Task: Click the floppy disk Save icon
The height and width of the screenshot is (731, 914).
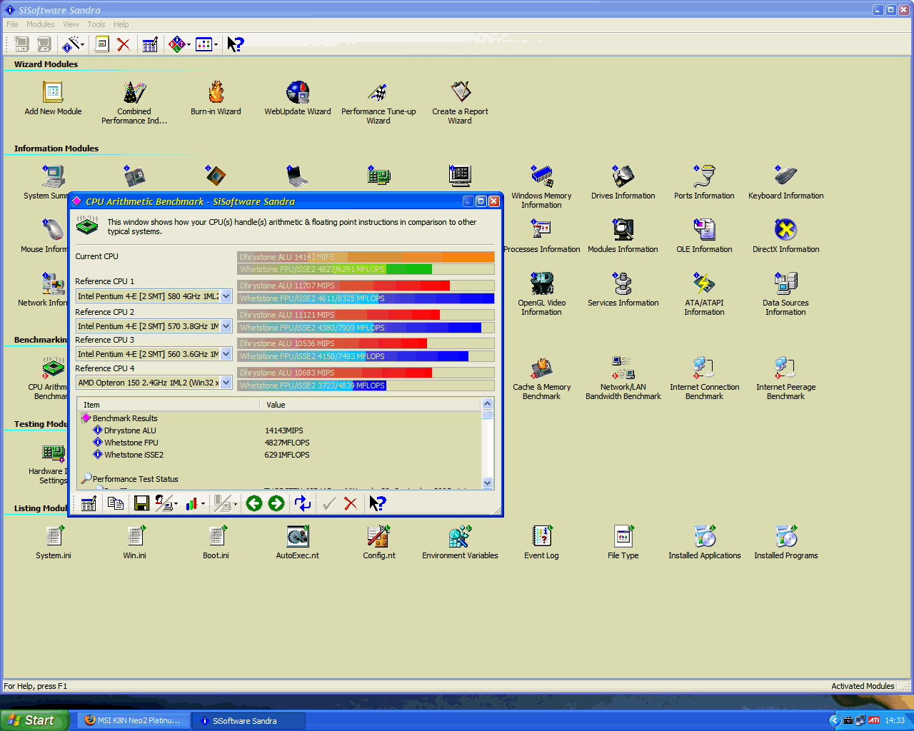Action: (141, 504)
